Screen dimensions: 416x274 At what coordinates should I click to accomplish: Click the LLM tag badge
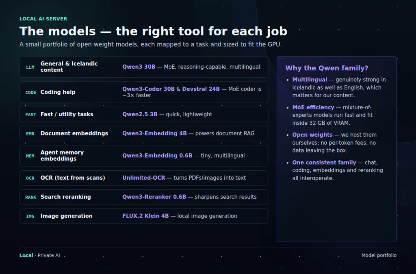click(30, 67)
